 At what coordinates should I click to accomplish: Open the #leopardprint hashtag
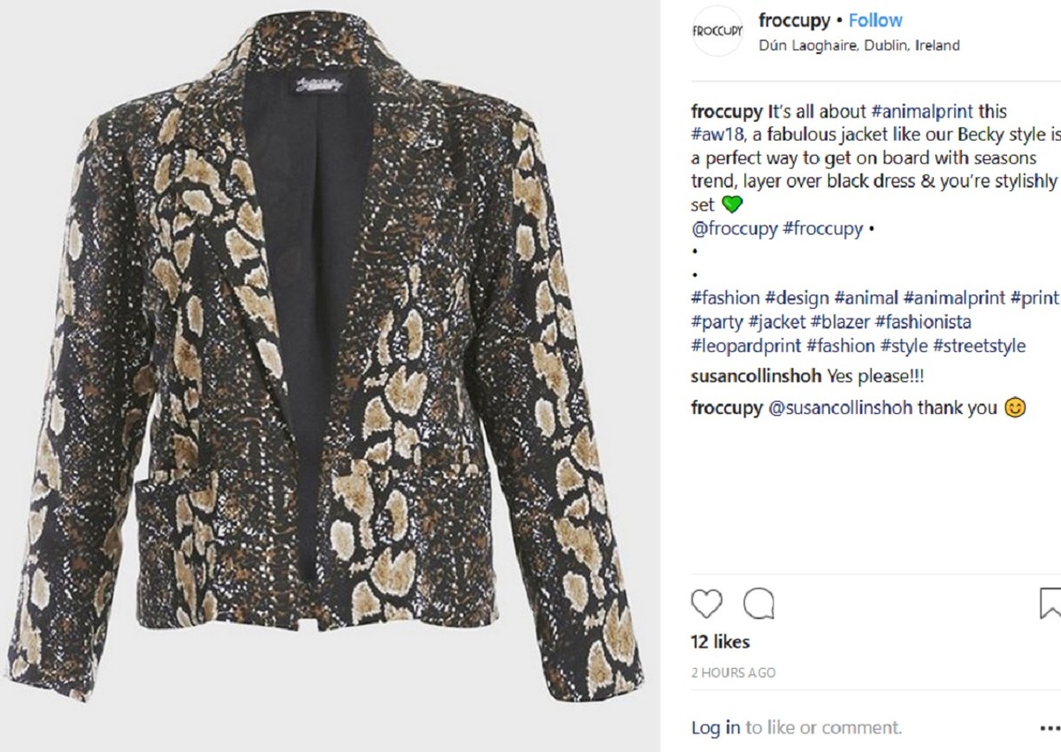(x=746, y=345)
